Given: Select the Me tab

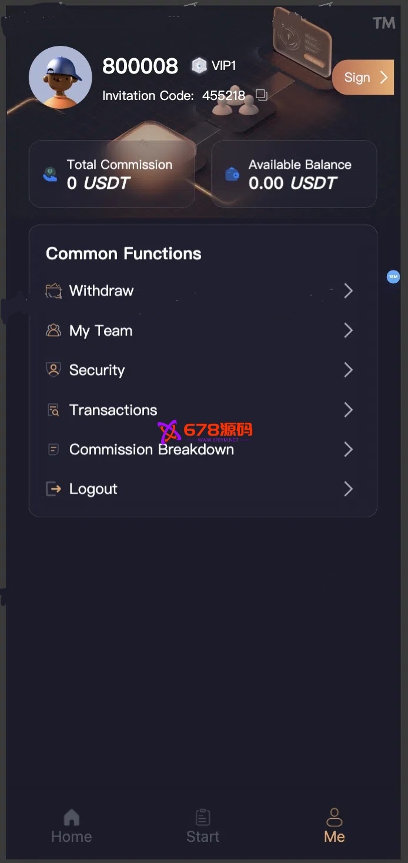Looking at the screenshot, I should pyautogui.click(x=334, y=827).
